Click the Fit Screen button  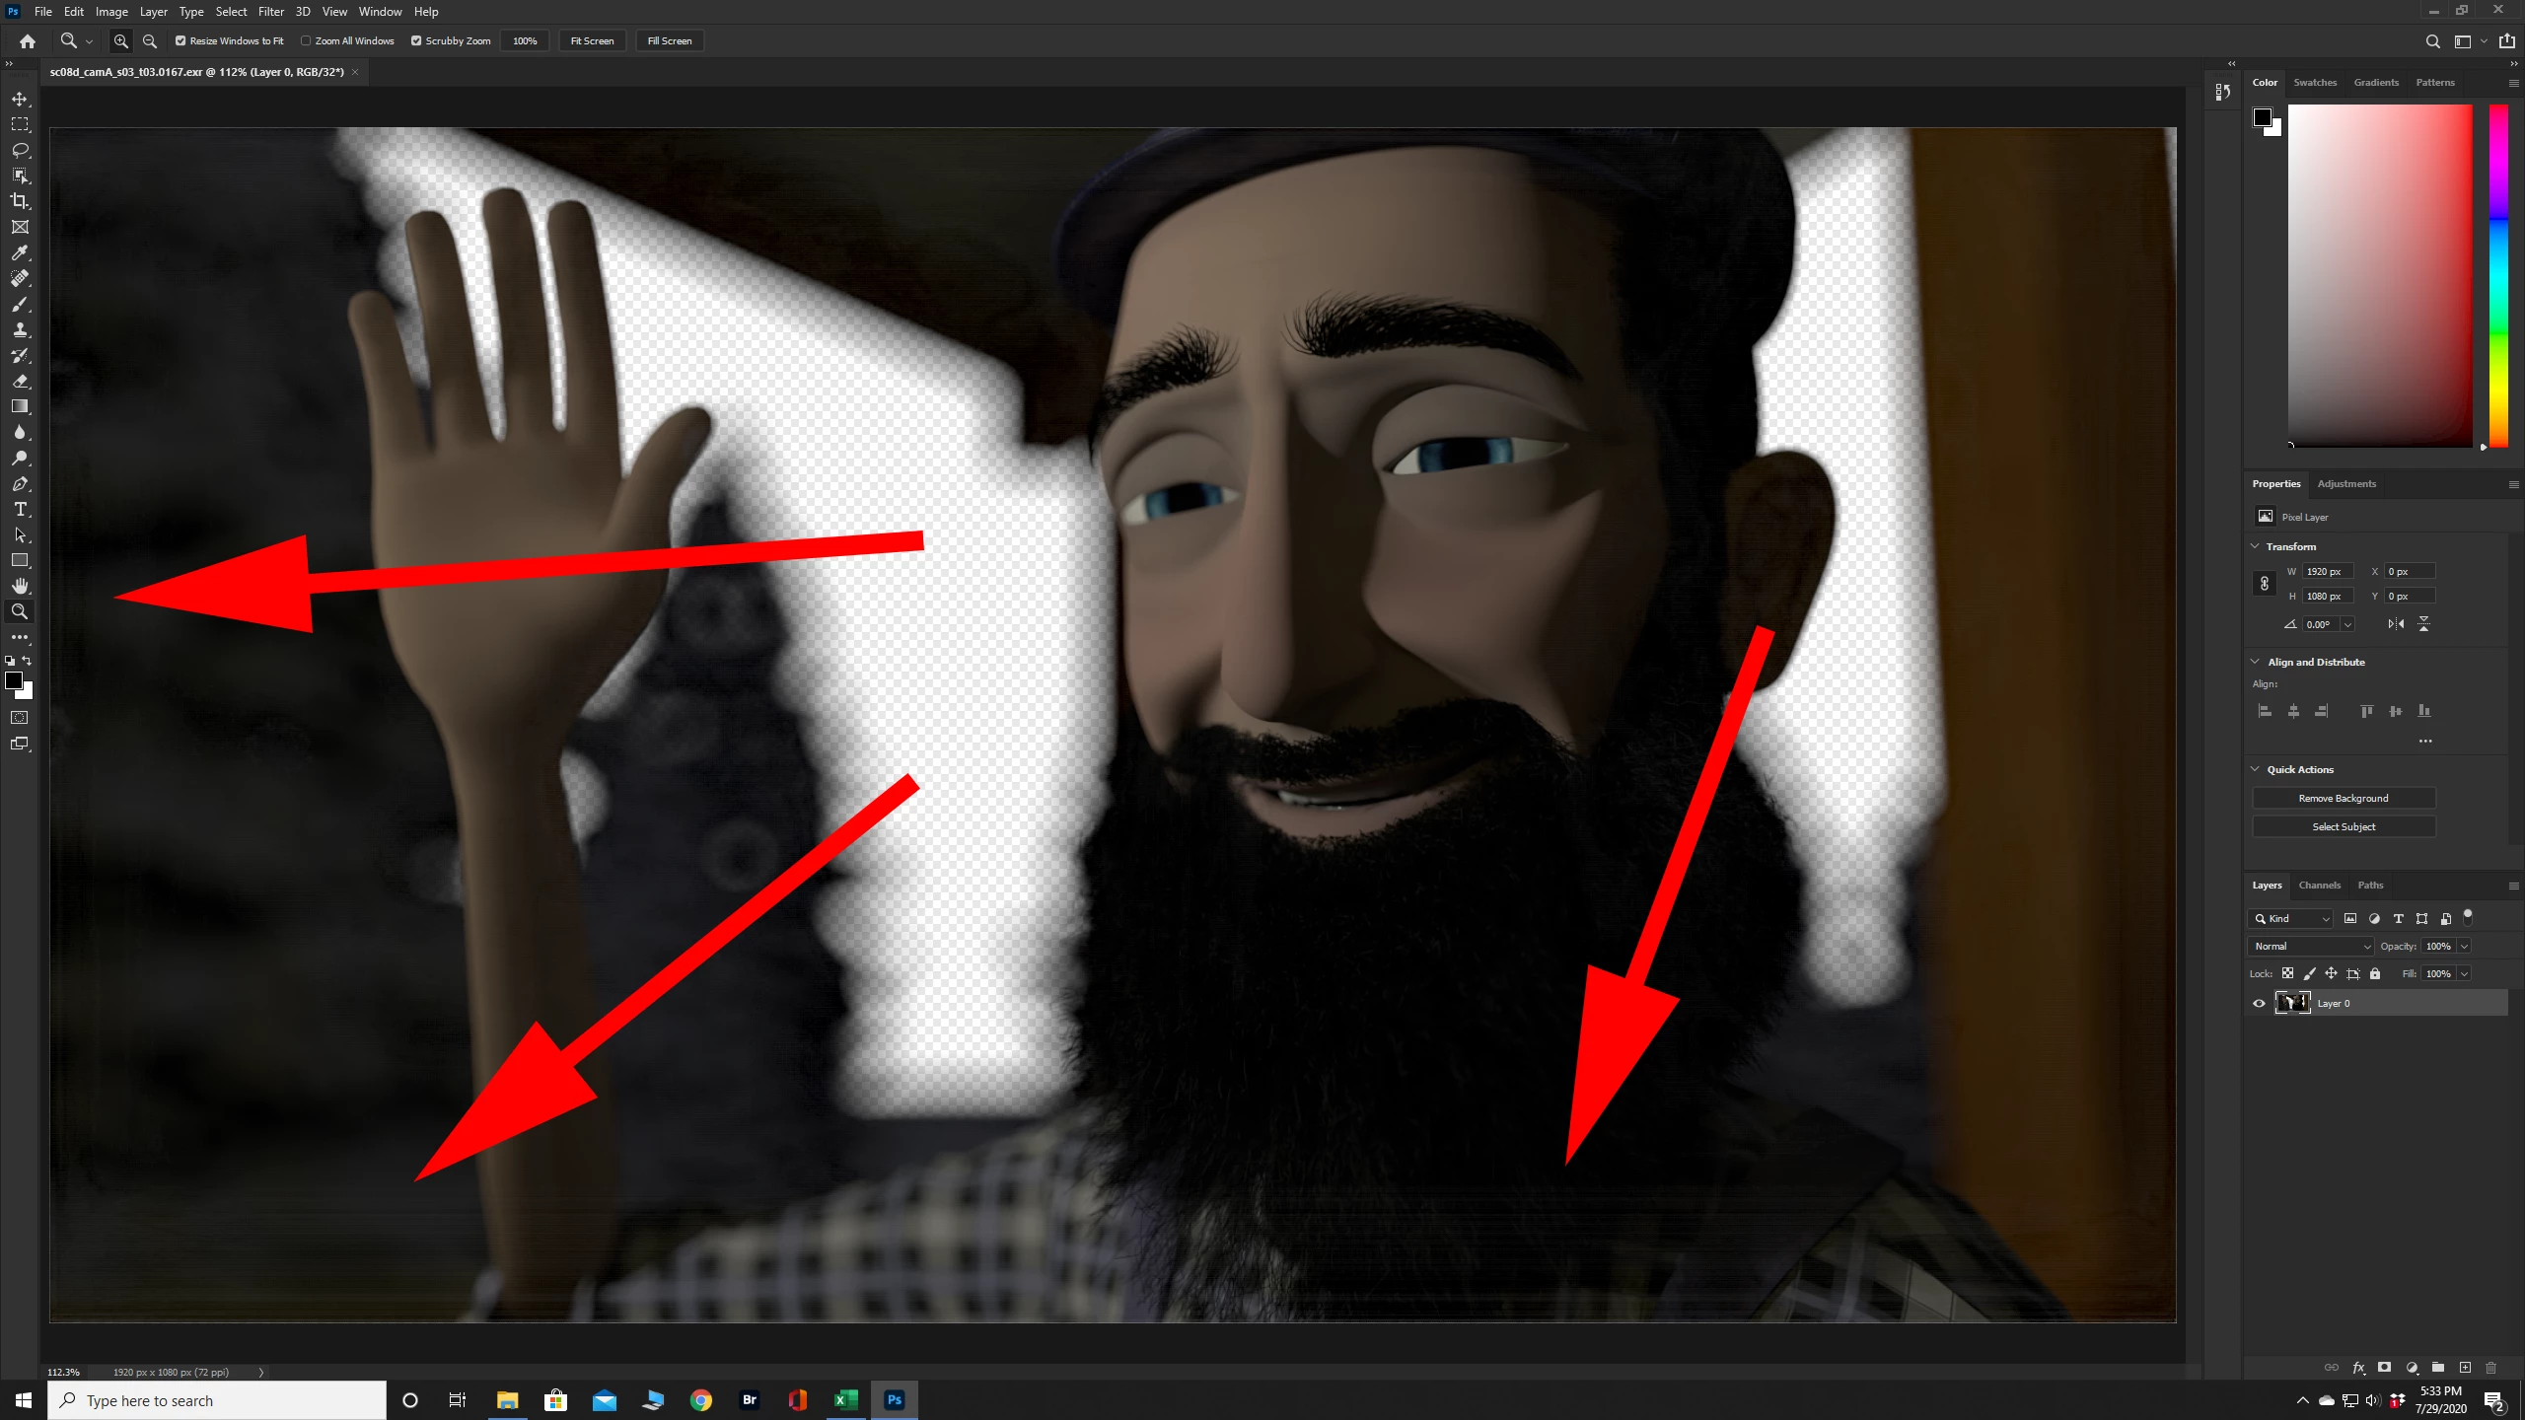point(592,41)
